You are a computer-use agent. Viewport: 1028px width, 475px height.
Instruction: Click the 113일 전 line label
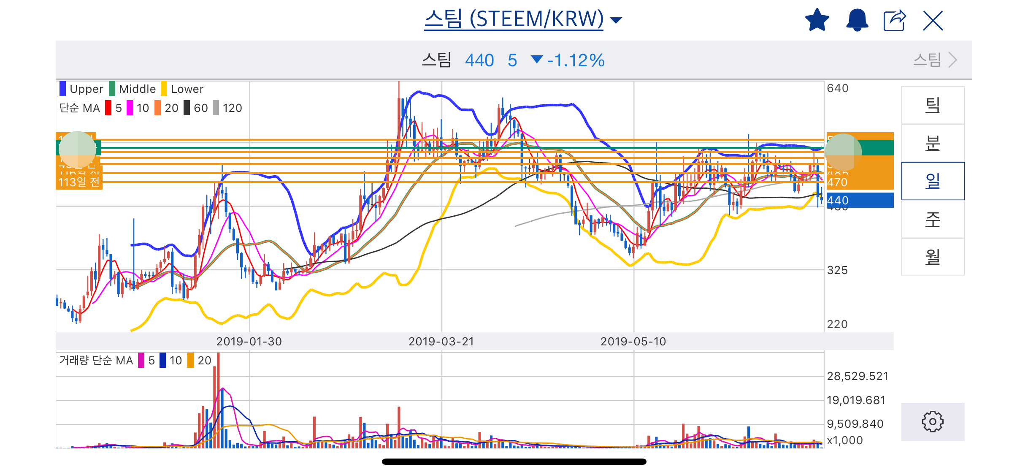point(79,182)
